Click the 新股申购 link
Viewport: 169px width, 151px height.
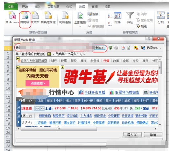45,116
